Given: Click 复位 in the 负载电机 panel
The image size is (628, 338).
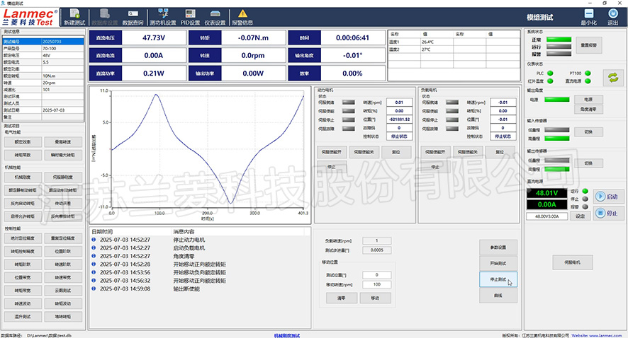Looking at the screenshot, I should point(500,152).
